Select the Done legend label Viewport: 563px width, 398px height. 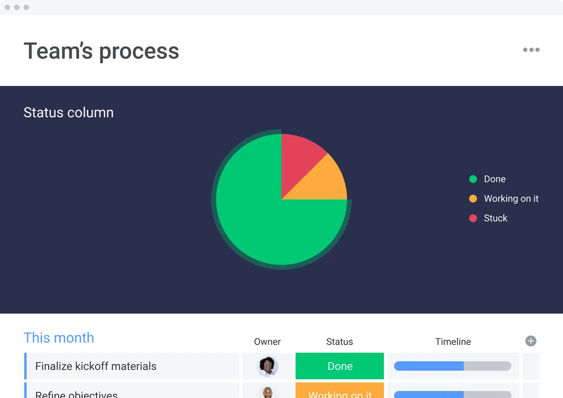495,179
